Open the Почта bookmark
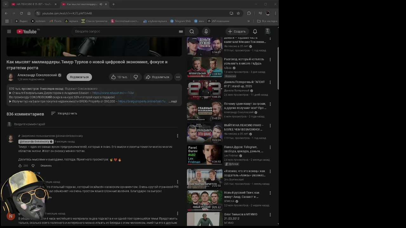The height and width of the screenshot is (228, 406). click(x=55, y=21)
